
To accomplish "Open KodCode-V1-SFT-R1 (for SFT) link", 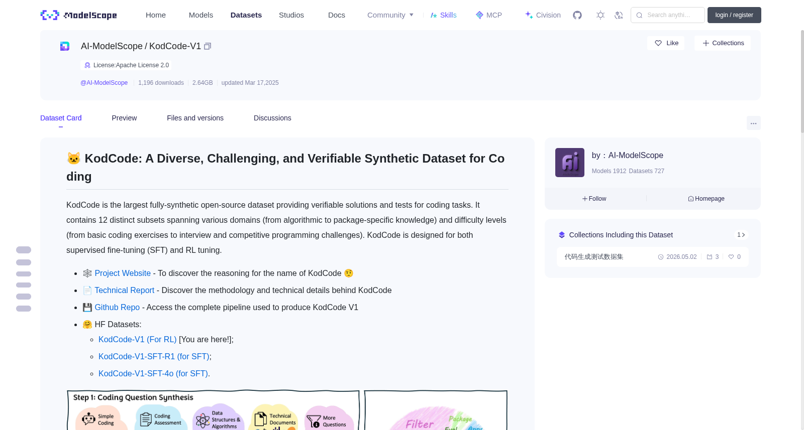I will click(154, 356).
